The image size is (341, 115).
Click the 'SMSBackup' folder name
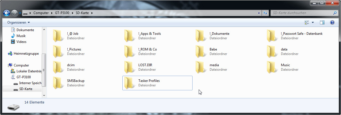(x=76, y=81)
